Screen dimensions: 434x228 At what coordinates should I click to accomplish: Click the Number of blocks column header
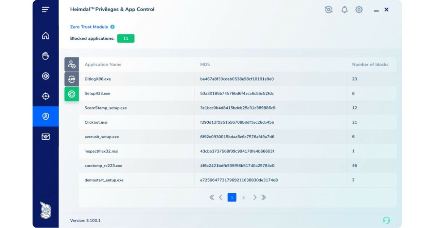point(370,64)
